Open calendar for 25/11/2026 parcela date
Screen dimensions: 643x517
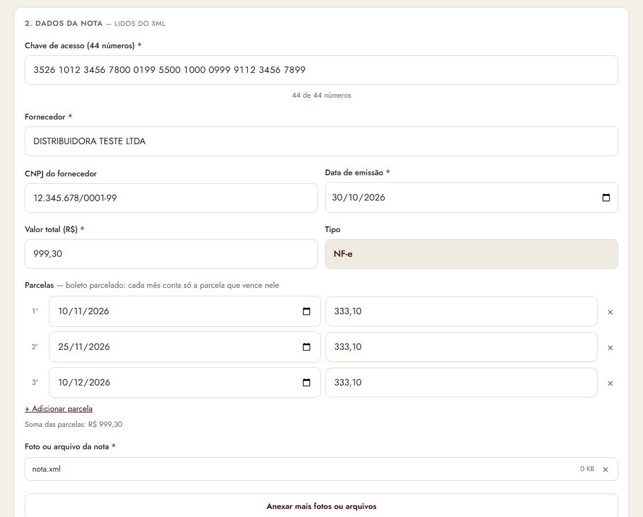307,347
